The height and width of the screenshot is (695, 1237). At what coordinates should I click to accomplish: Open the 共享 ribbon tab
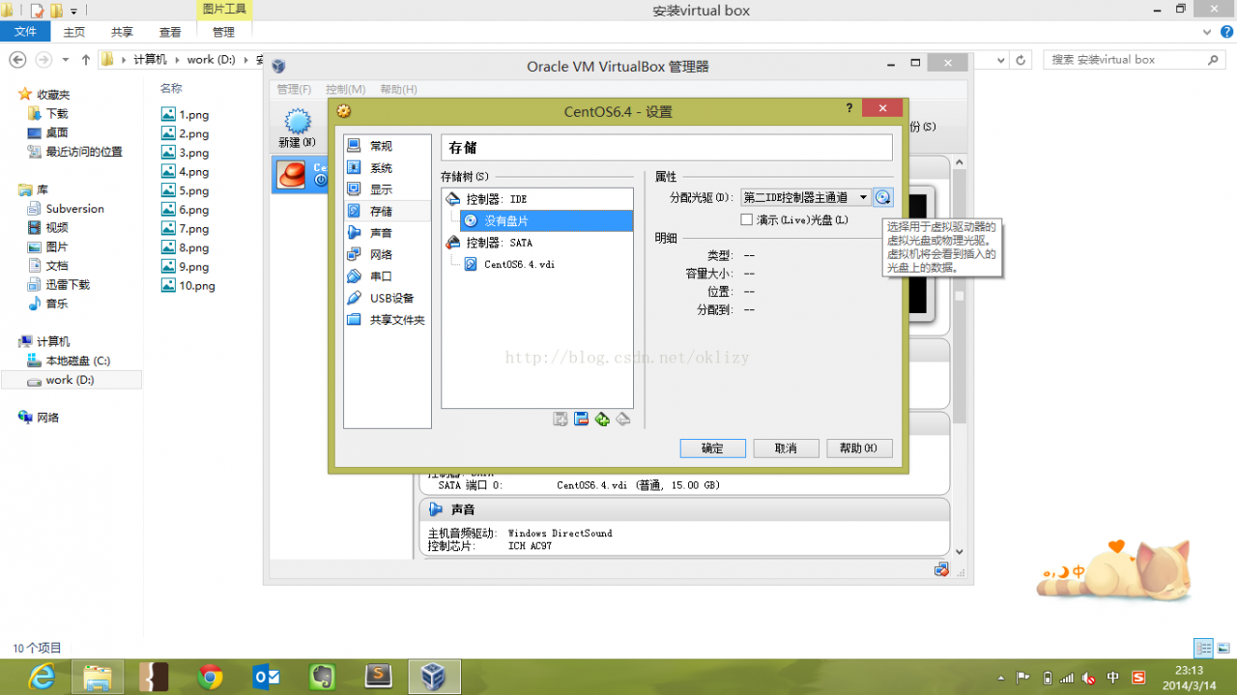tap(123, 32)
